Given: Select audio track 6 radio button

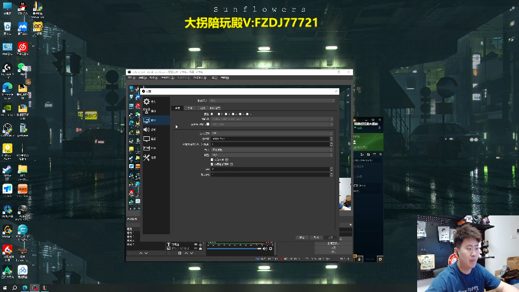Looking at the screenshot, I should (x=247, y=114).
